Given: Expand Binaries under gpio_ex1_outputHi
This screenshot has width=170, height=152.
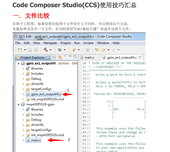Looking at the screenshot, I should (x=23, y=68).
